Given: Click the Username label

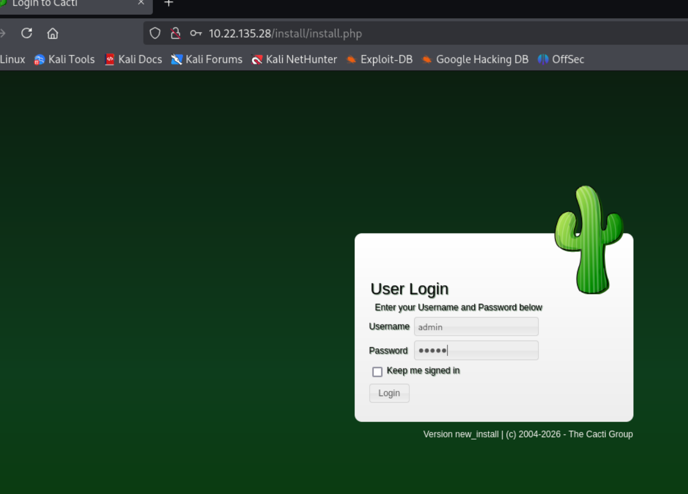Looking at the screenshot, I should (x=389, y=327).
